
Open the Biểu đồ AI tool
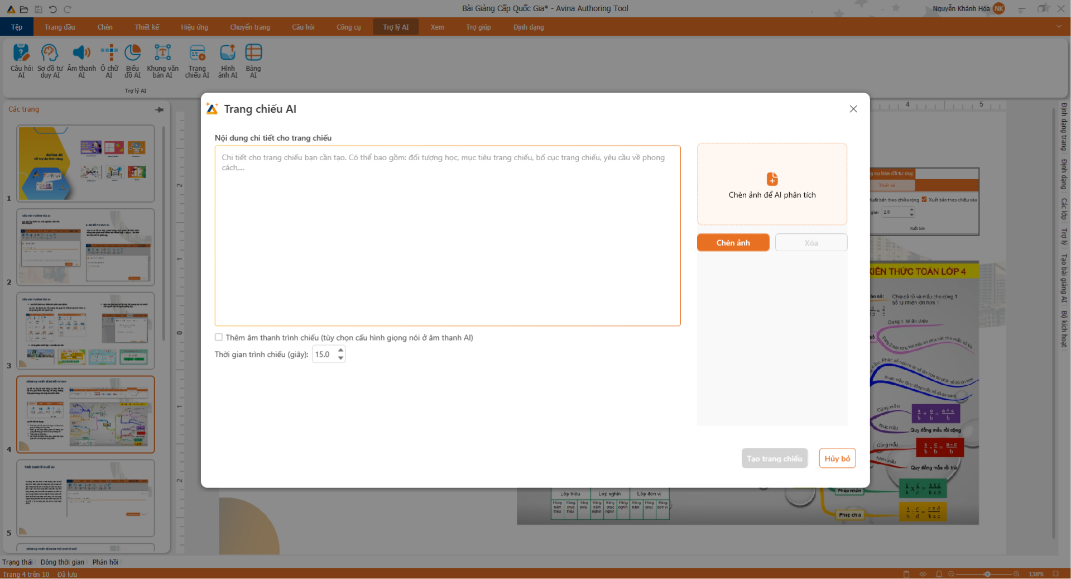point(132,61)
